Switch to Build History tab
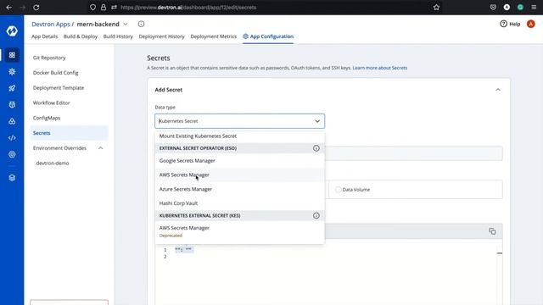 [118, 36]
